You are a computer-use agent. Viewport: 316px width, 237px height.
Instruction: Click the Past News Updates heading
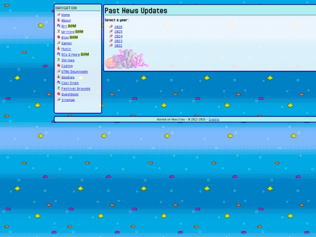[136, 11]
